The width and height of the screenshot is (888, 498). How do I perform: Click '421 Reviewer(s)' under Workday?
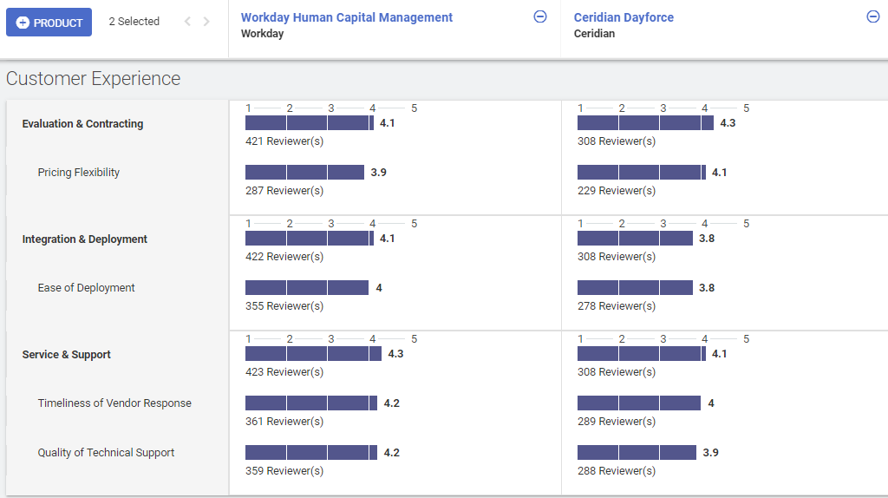(284, 141)
